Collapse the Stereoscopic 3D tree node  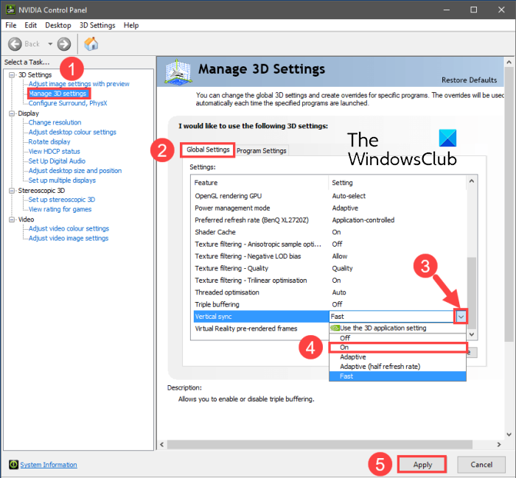[12, 191]
